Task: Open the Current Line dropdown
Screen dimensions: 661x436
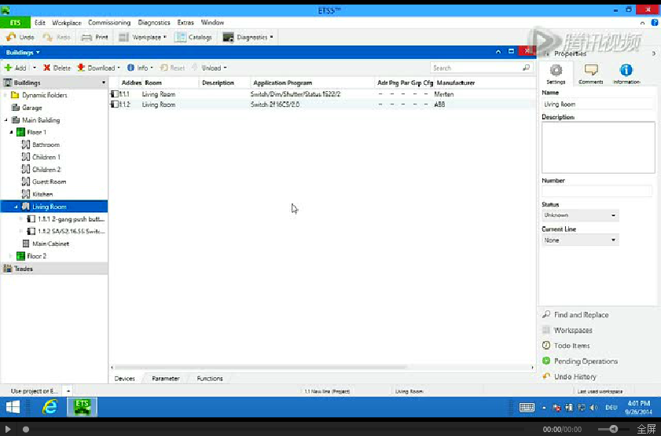Action: point(580,240)
